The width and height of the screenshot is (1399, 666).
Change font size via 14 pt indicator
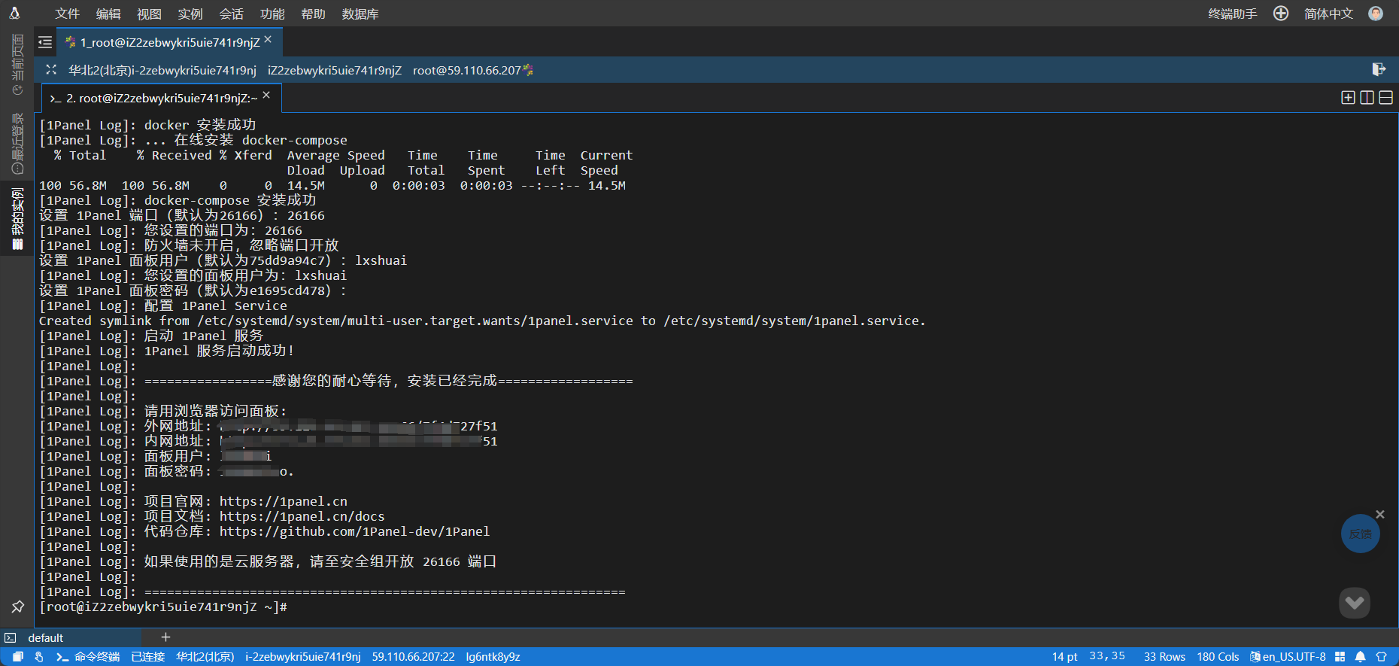1064,657
